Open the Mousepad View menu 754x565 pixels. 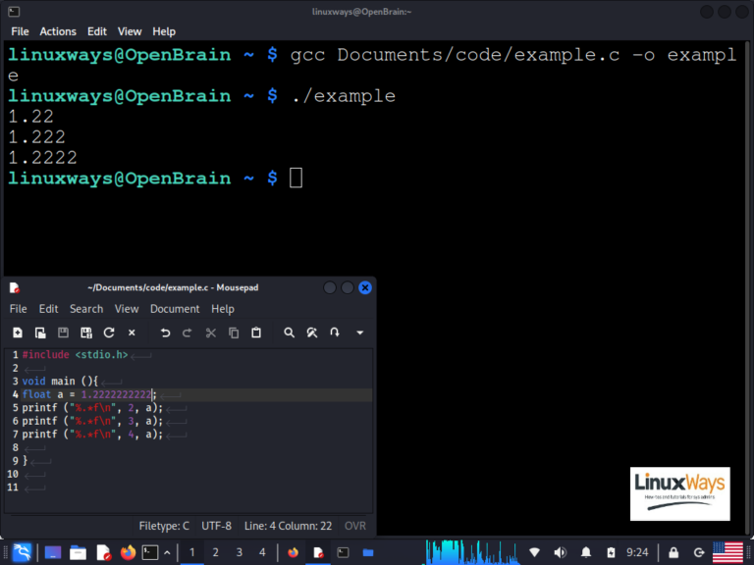tap(127, 309)
